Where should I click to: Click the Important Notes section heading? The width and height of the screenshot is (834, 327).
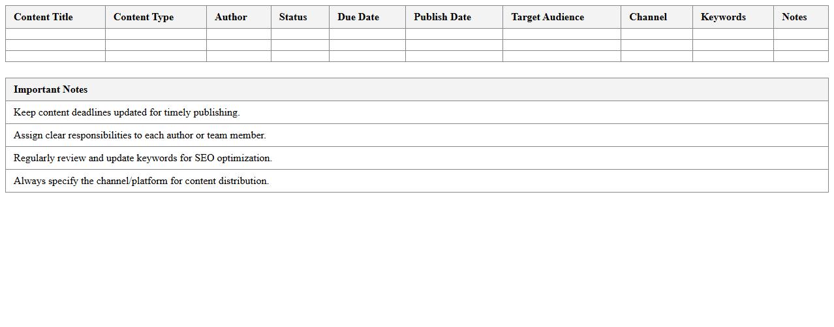(51, 89)
